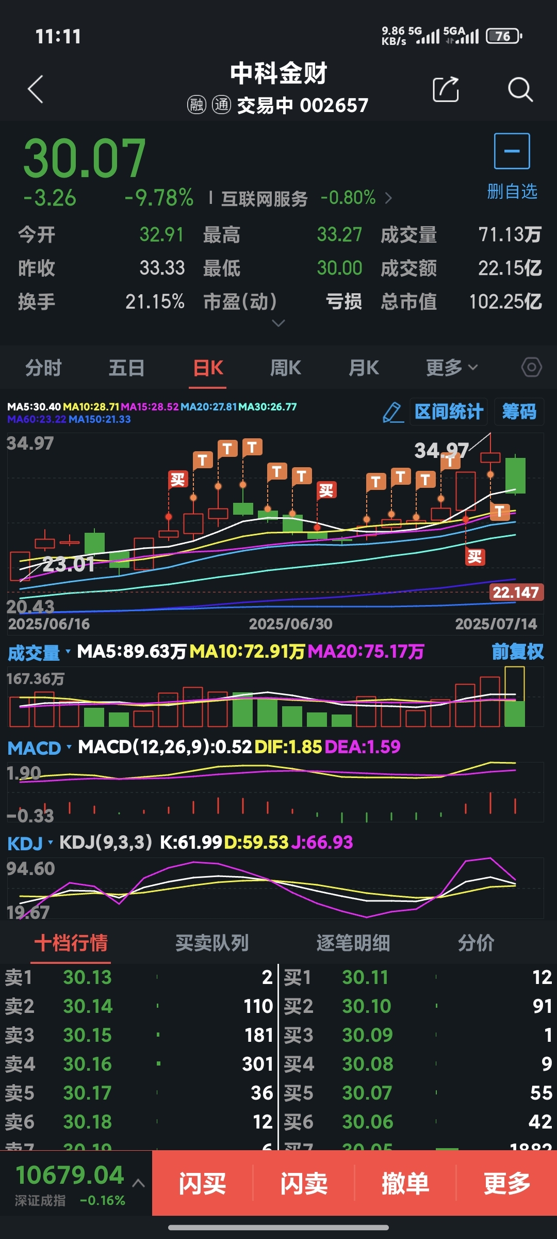Tap the search magnifier icon
The image size is (557, 1239).
click(x=520, y=90)
